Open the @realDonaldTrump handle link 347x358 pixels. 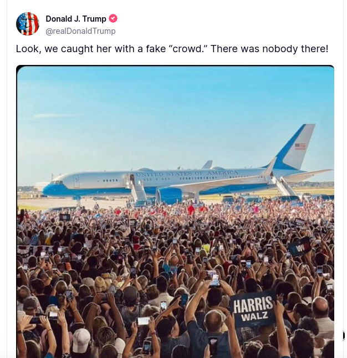pyautogui.click(x=81, y=31)
